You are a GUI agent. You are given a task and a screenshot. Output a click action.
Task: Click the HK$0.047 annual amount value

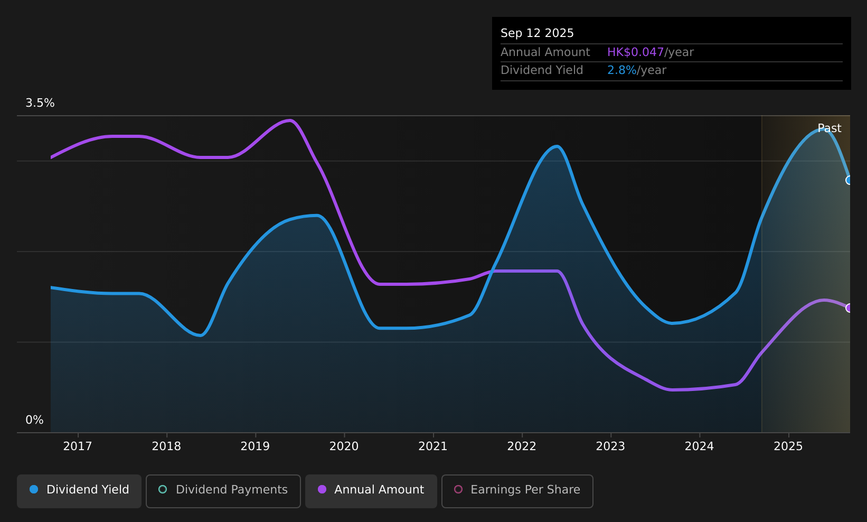pos(635,52)
